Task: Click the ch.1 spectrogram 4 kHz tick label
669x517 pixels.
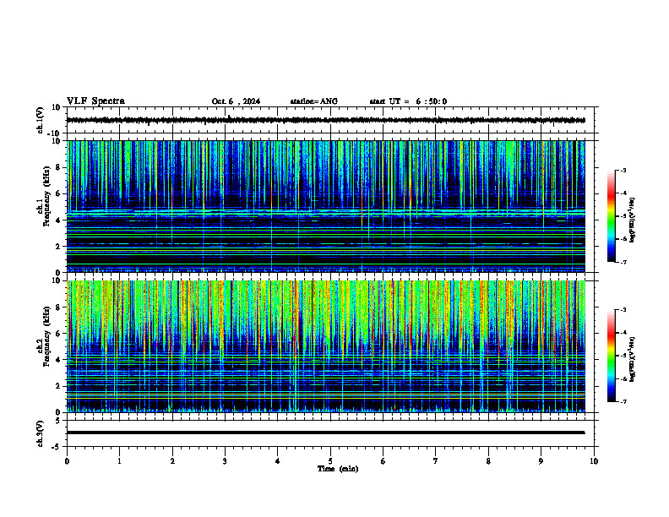Action: point(58,220)
